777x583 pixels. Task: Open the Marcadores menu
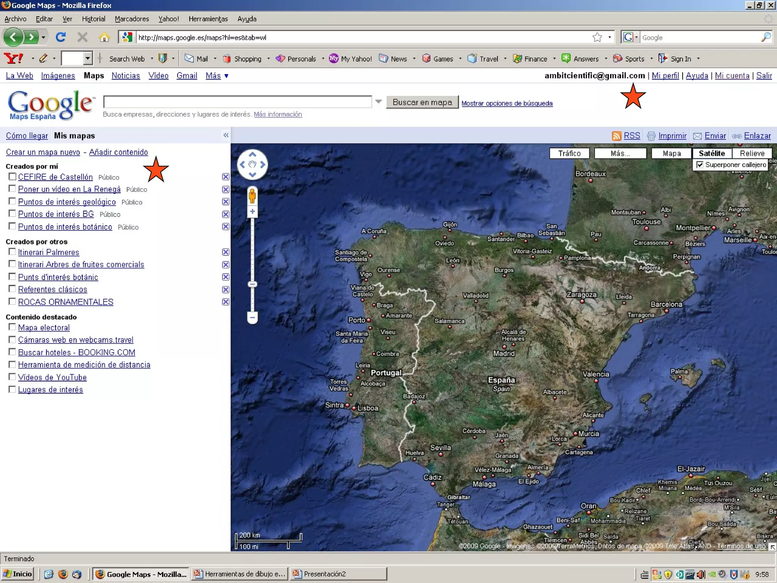click(x=132, y=19)
